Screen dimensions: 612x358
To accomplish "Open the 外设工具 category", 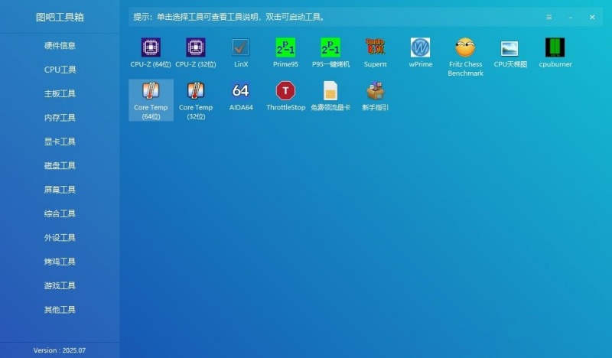I will (60, 238).
